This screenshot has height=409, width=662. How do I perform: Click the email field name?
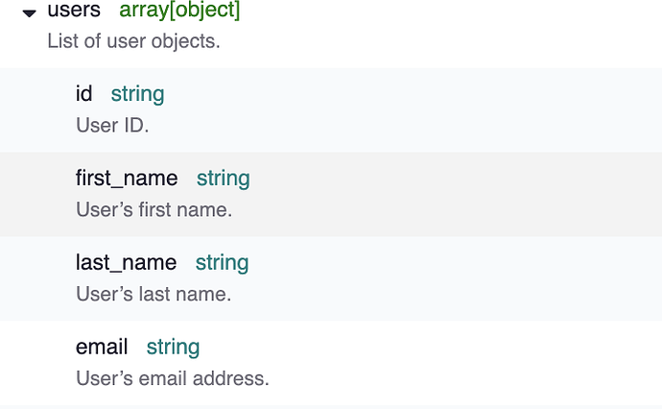102,348
